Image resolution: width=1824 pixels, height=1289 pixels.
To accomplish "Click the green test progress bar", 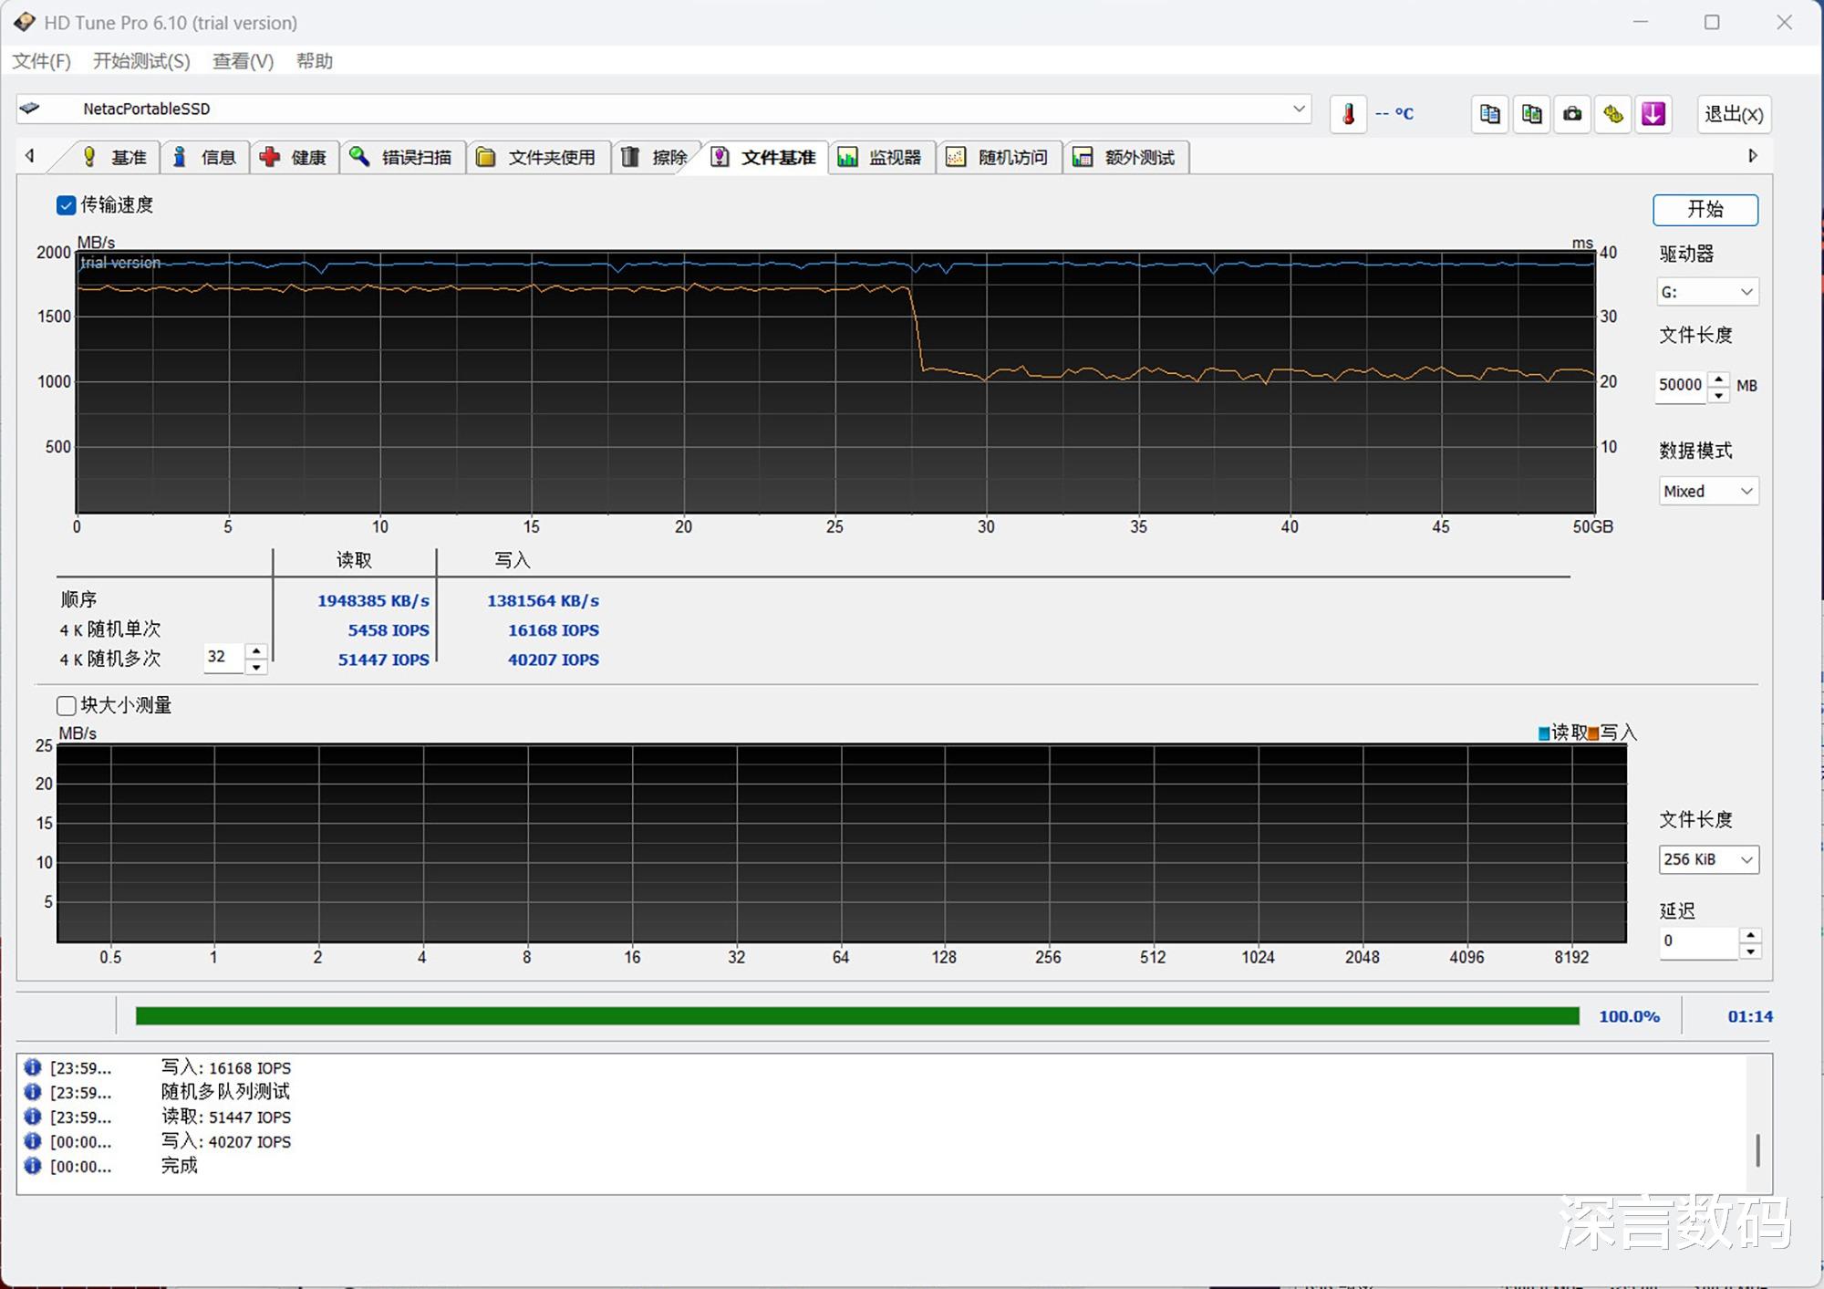I will [x=856, y=1015].
